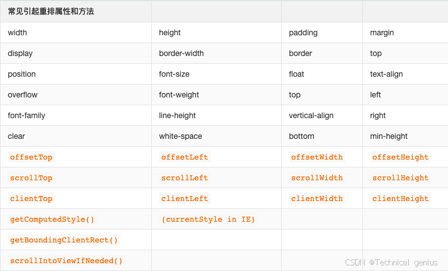448x271 pixels.
Task: Select the clientHeight code text
Action: point(400,199)
